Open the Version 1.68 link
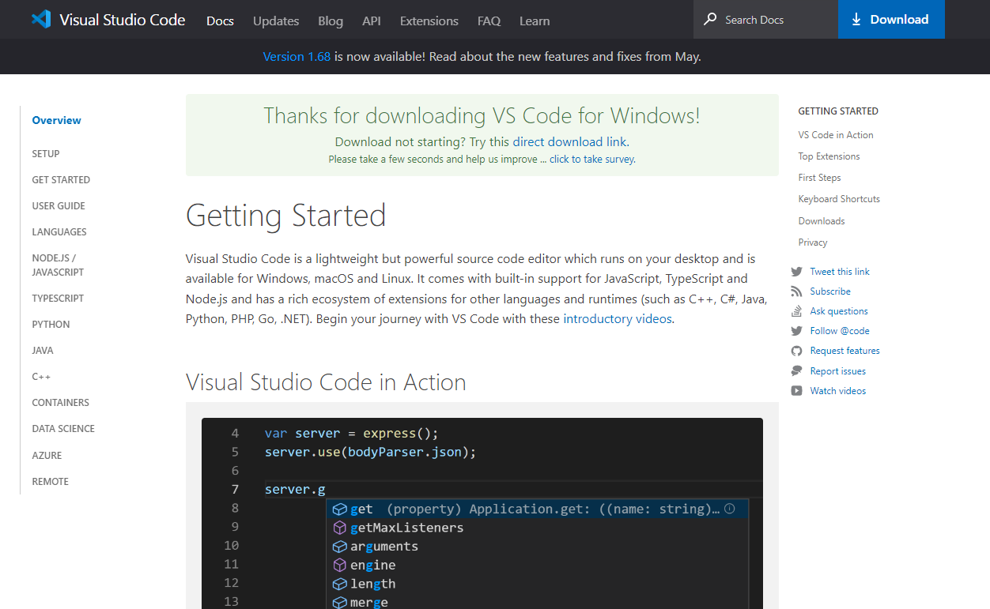 pos(297,56)
